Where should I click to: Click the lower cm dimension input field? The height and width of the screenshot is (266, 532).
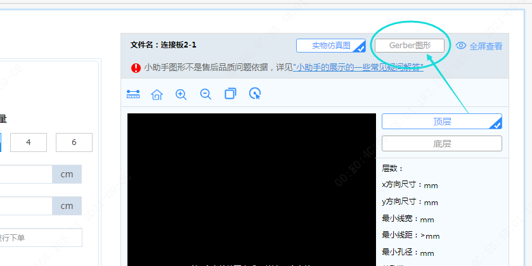click(25, 206)
